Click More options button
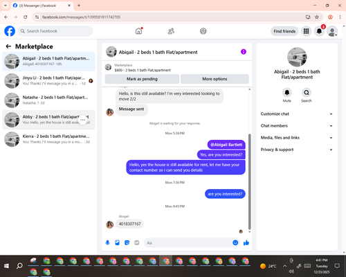 tap(215, 79)
